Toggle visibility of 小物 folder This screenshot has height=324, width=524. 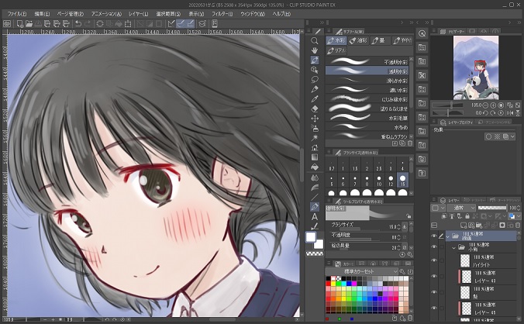point(434,246)
